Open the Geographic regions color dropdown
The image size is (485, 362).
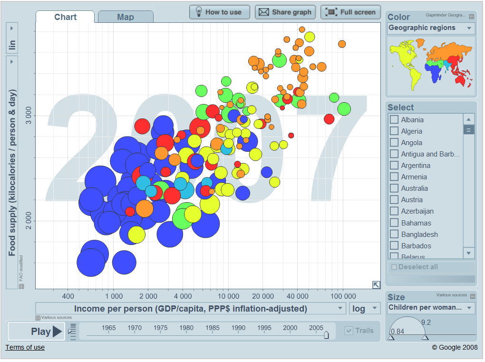pos(431,28)
